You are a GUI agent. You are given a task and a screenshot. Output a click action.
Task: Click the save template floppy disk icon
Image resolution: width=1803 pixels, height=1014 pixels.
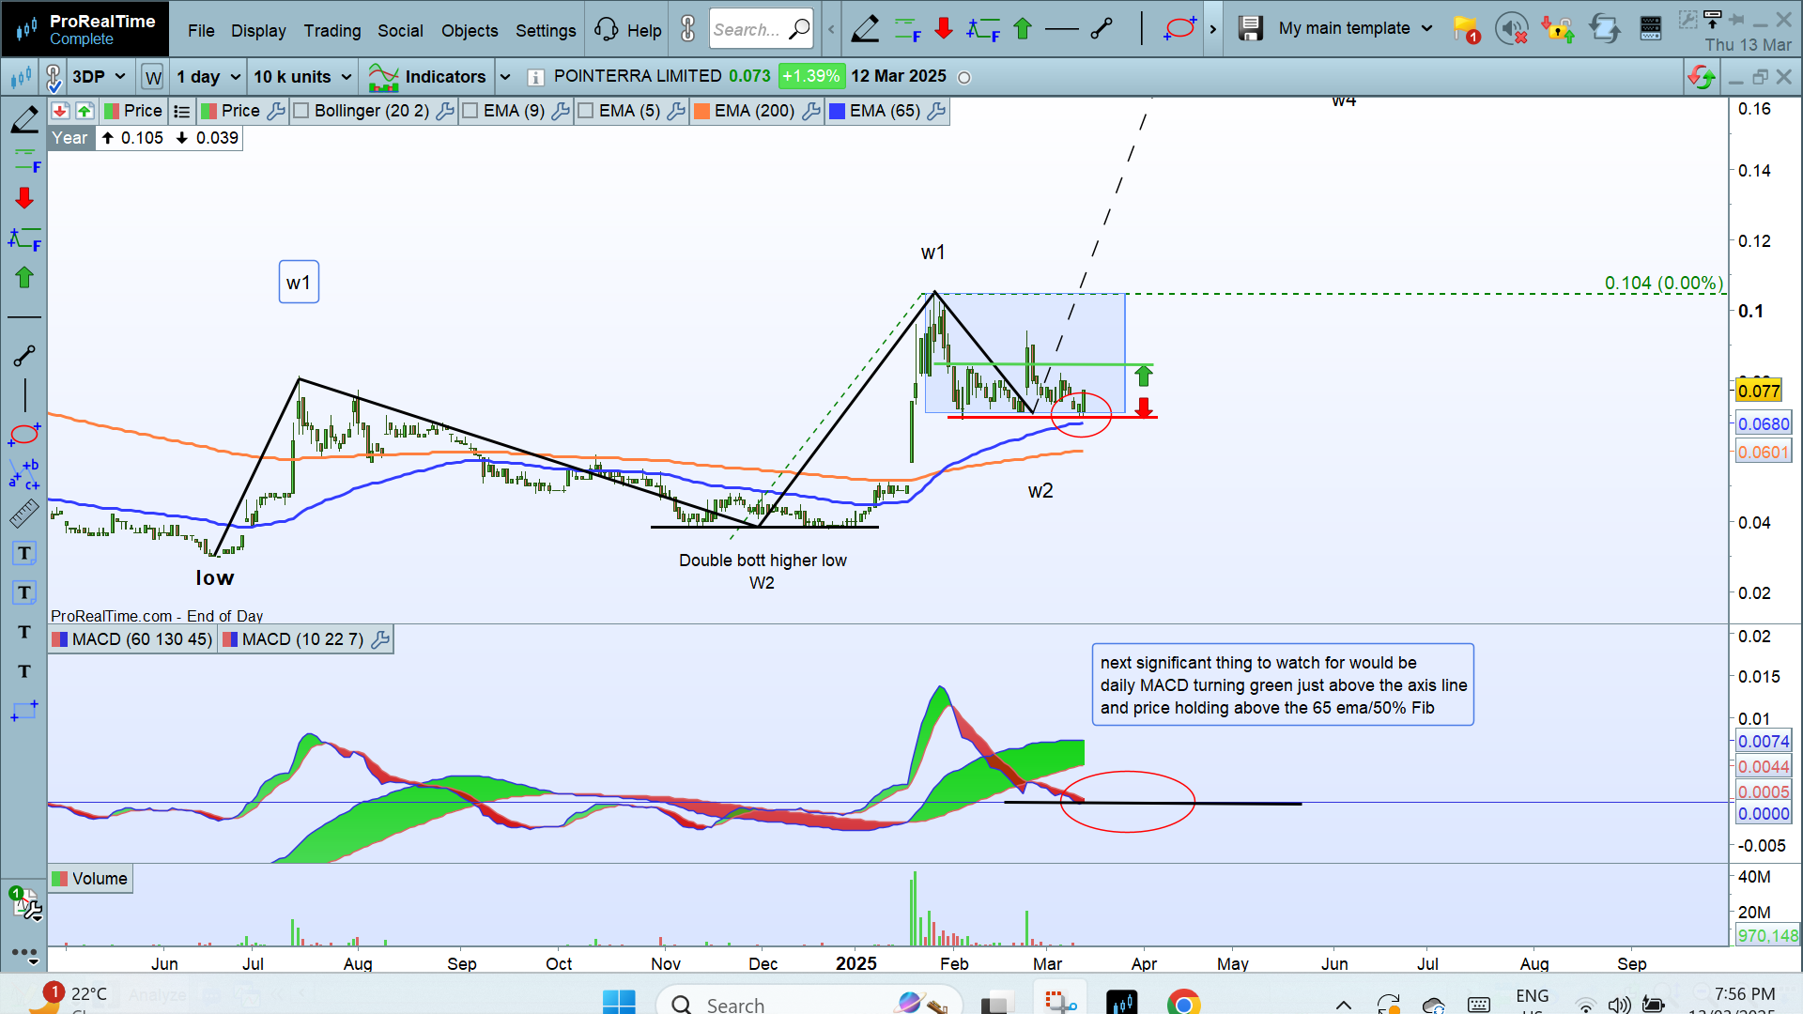pos(1250,29)
